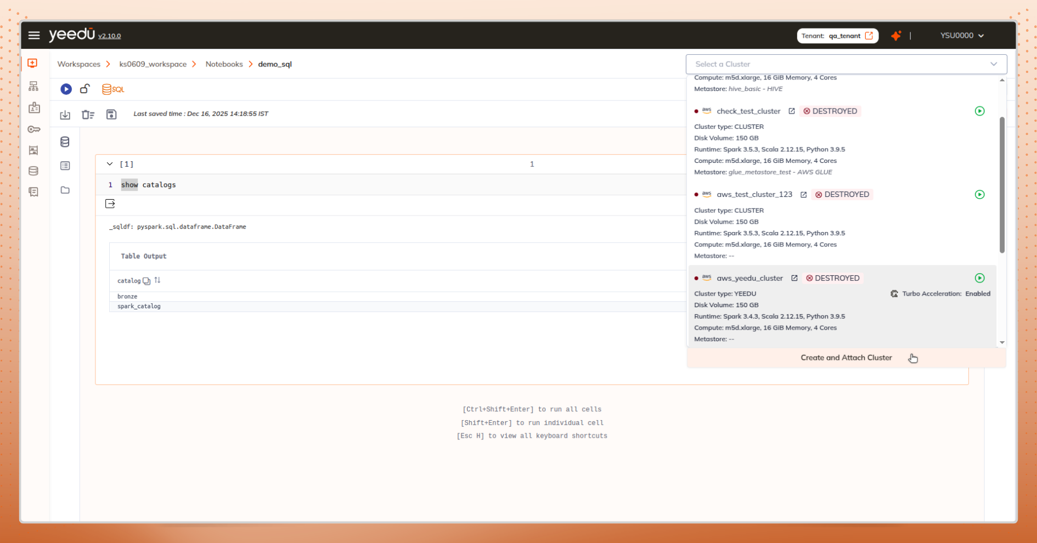Clear all cell outputs via trash icon
The height and width of the screenshot is (543, 1037).
(x=88, y=115)
